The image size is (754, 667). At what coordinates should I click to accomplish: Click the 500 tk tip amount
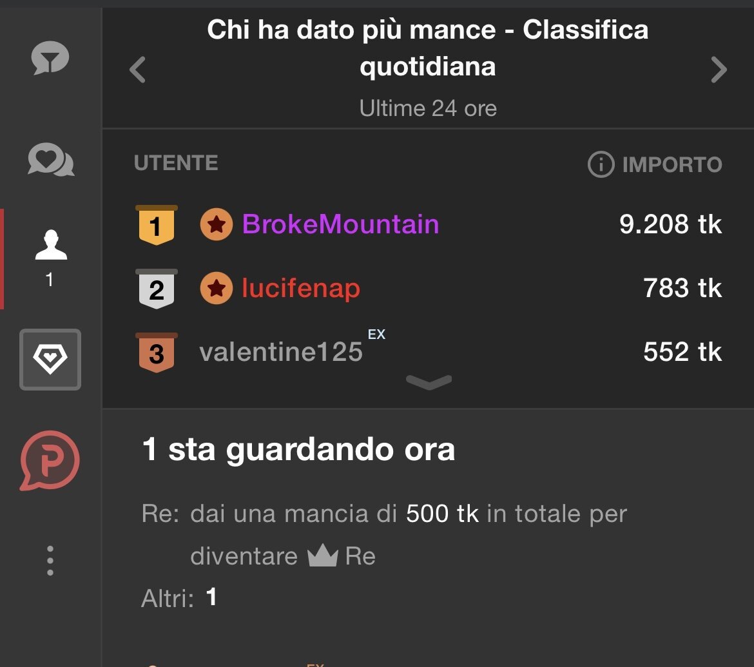coord(442,514)
